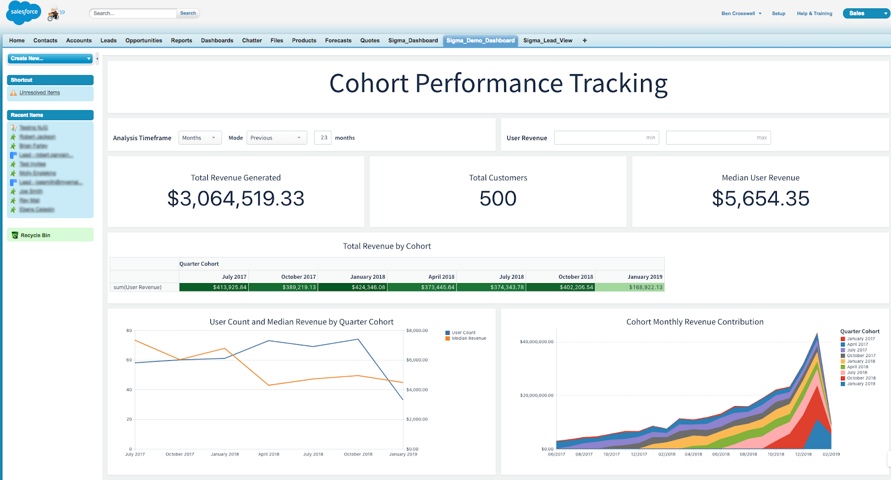Select the $373,445.64 revenue cell
Viewport: 891px width, 480px height.
coord(422,288)
